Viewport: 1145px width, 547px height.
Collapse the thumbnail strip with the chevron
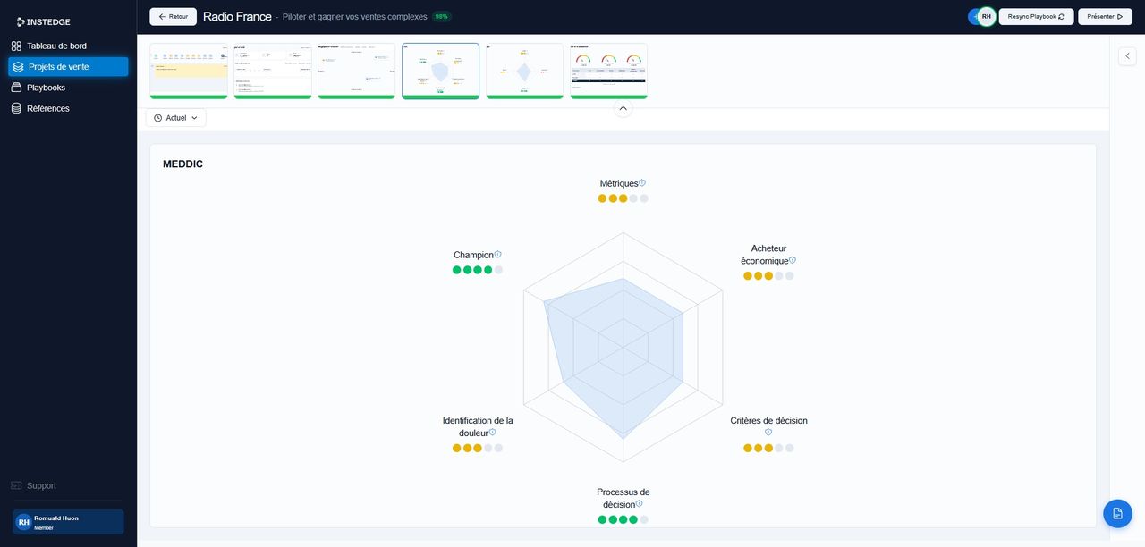[623, 107]
